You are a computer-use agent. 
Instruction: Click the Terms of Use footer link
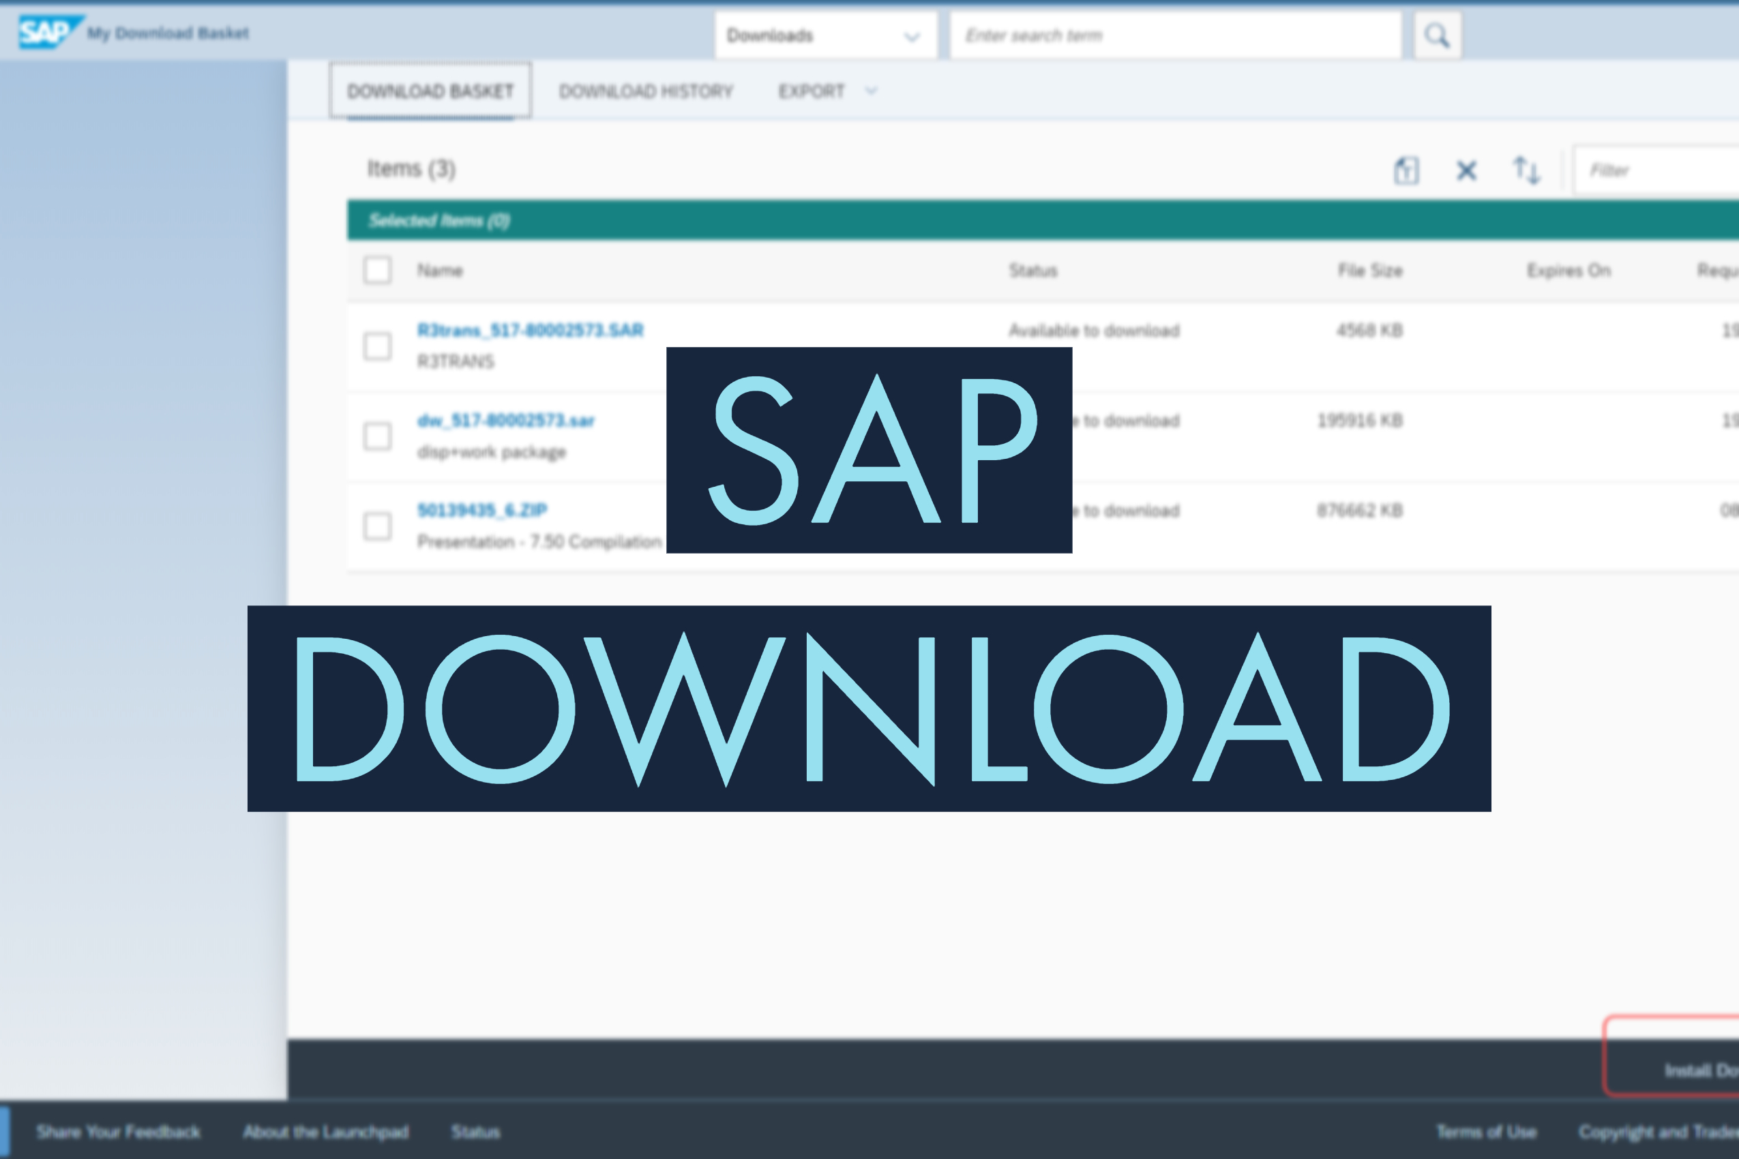pos(1486,1132)
